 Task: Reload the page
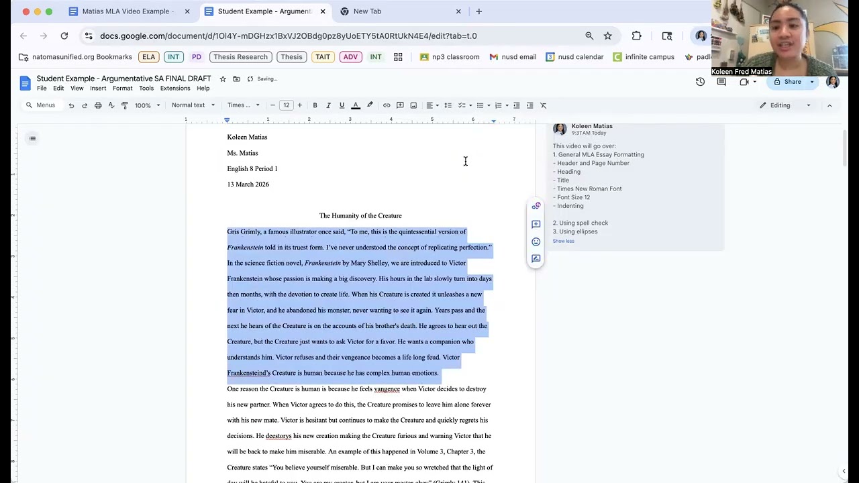64,36
